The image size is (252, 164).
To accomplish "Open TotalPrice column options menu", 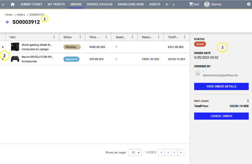I will pos(185,37).
